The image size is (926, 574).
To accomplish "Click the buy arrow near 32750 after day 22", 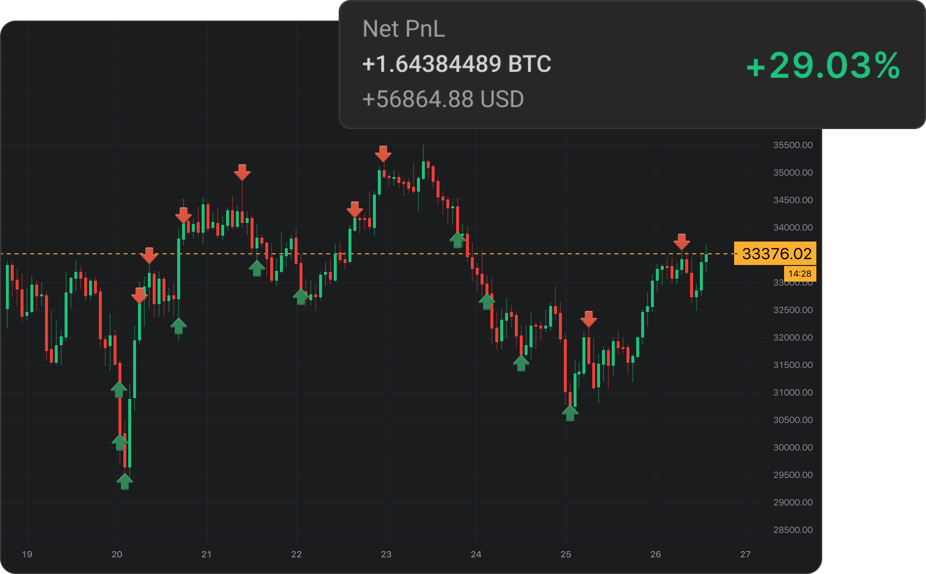I will pyautogui.click(x=301, y=297).
